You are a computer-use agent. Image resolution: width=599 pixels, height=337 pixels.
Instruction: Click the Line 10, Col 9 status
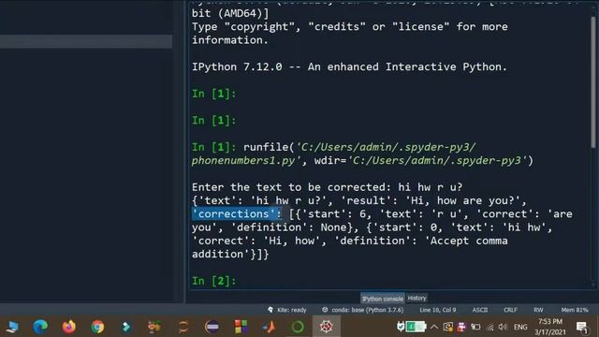(438, 310)
